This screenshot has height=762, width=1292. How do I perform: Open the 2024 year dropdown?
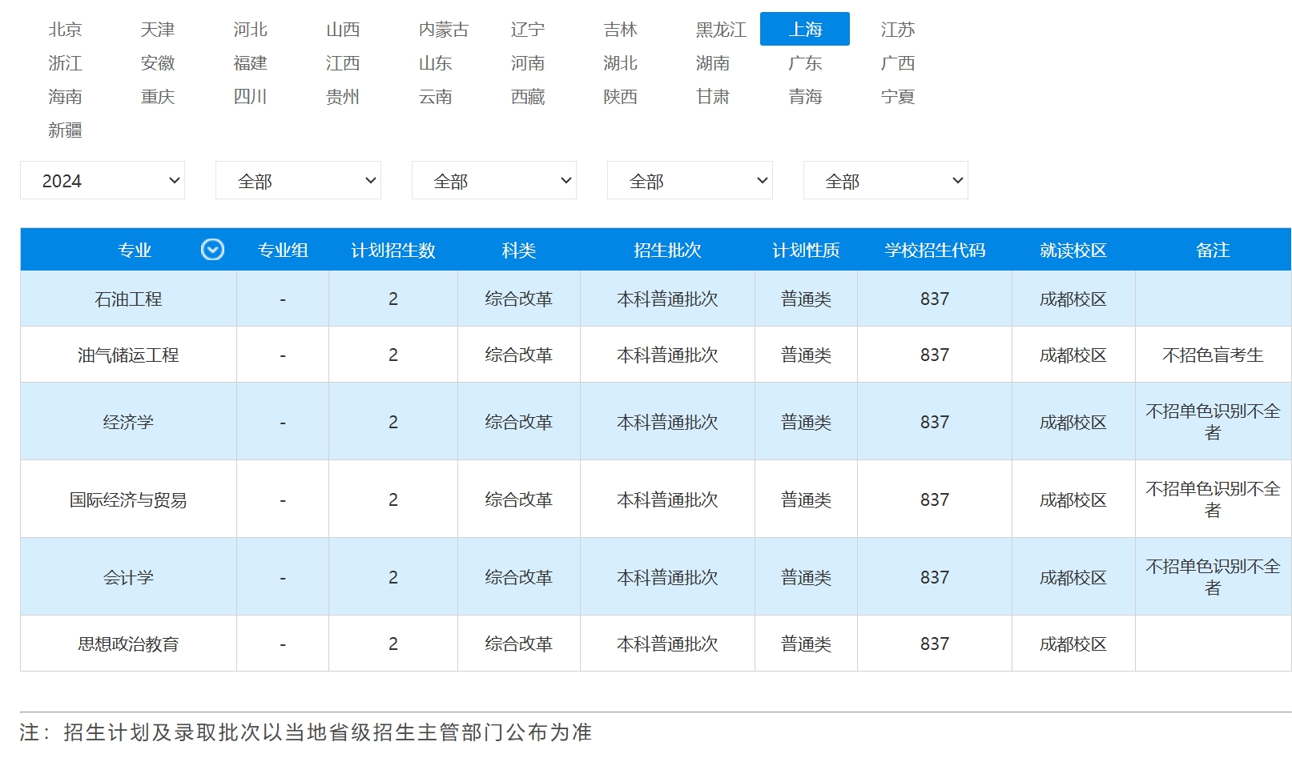coord(103,181)
